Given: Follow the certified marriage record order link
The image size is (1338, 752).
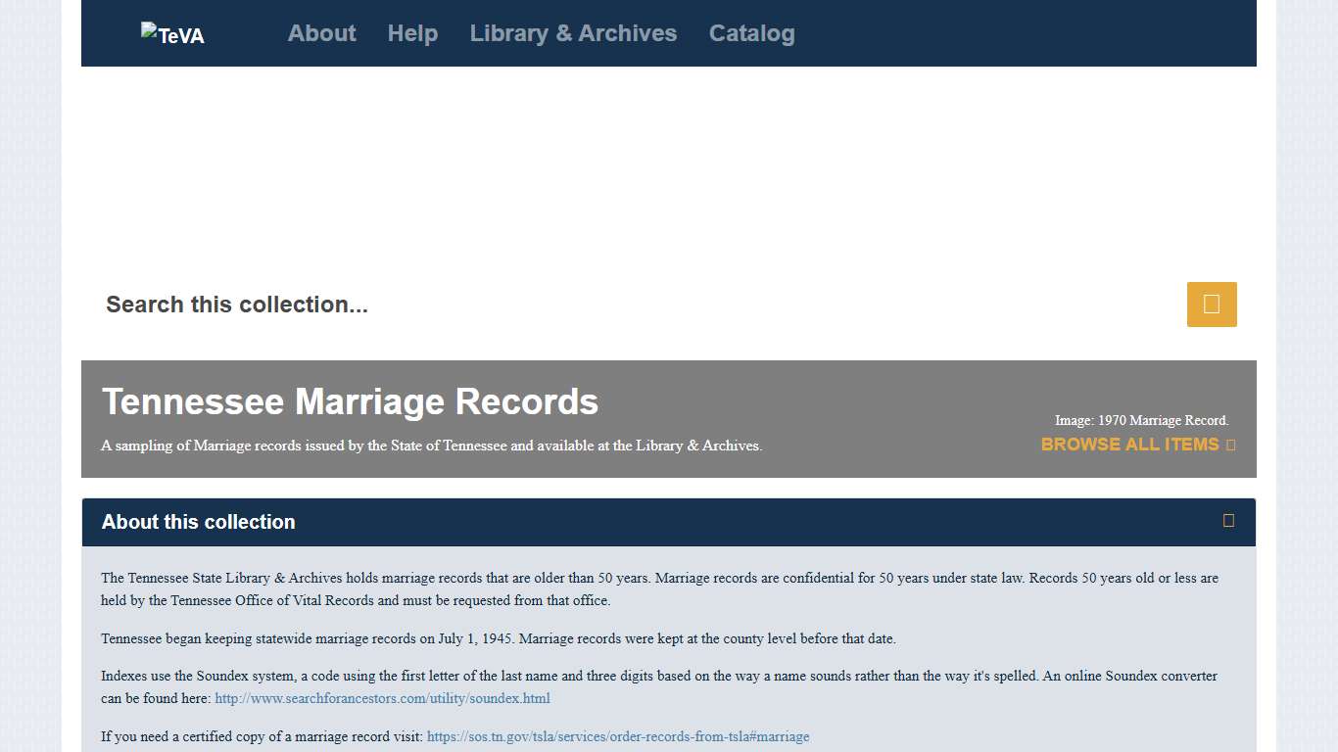Looking at the screenshot, I should (617, 736).
